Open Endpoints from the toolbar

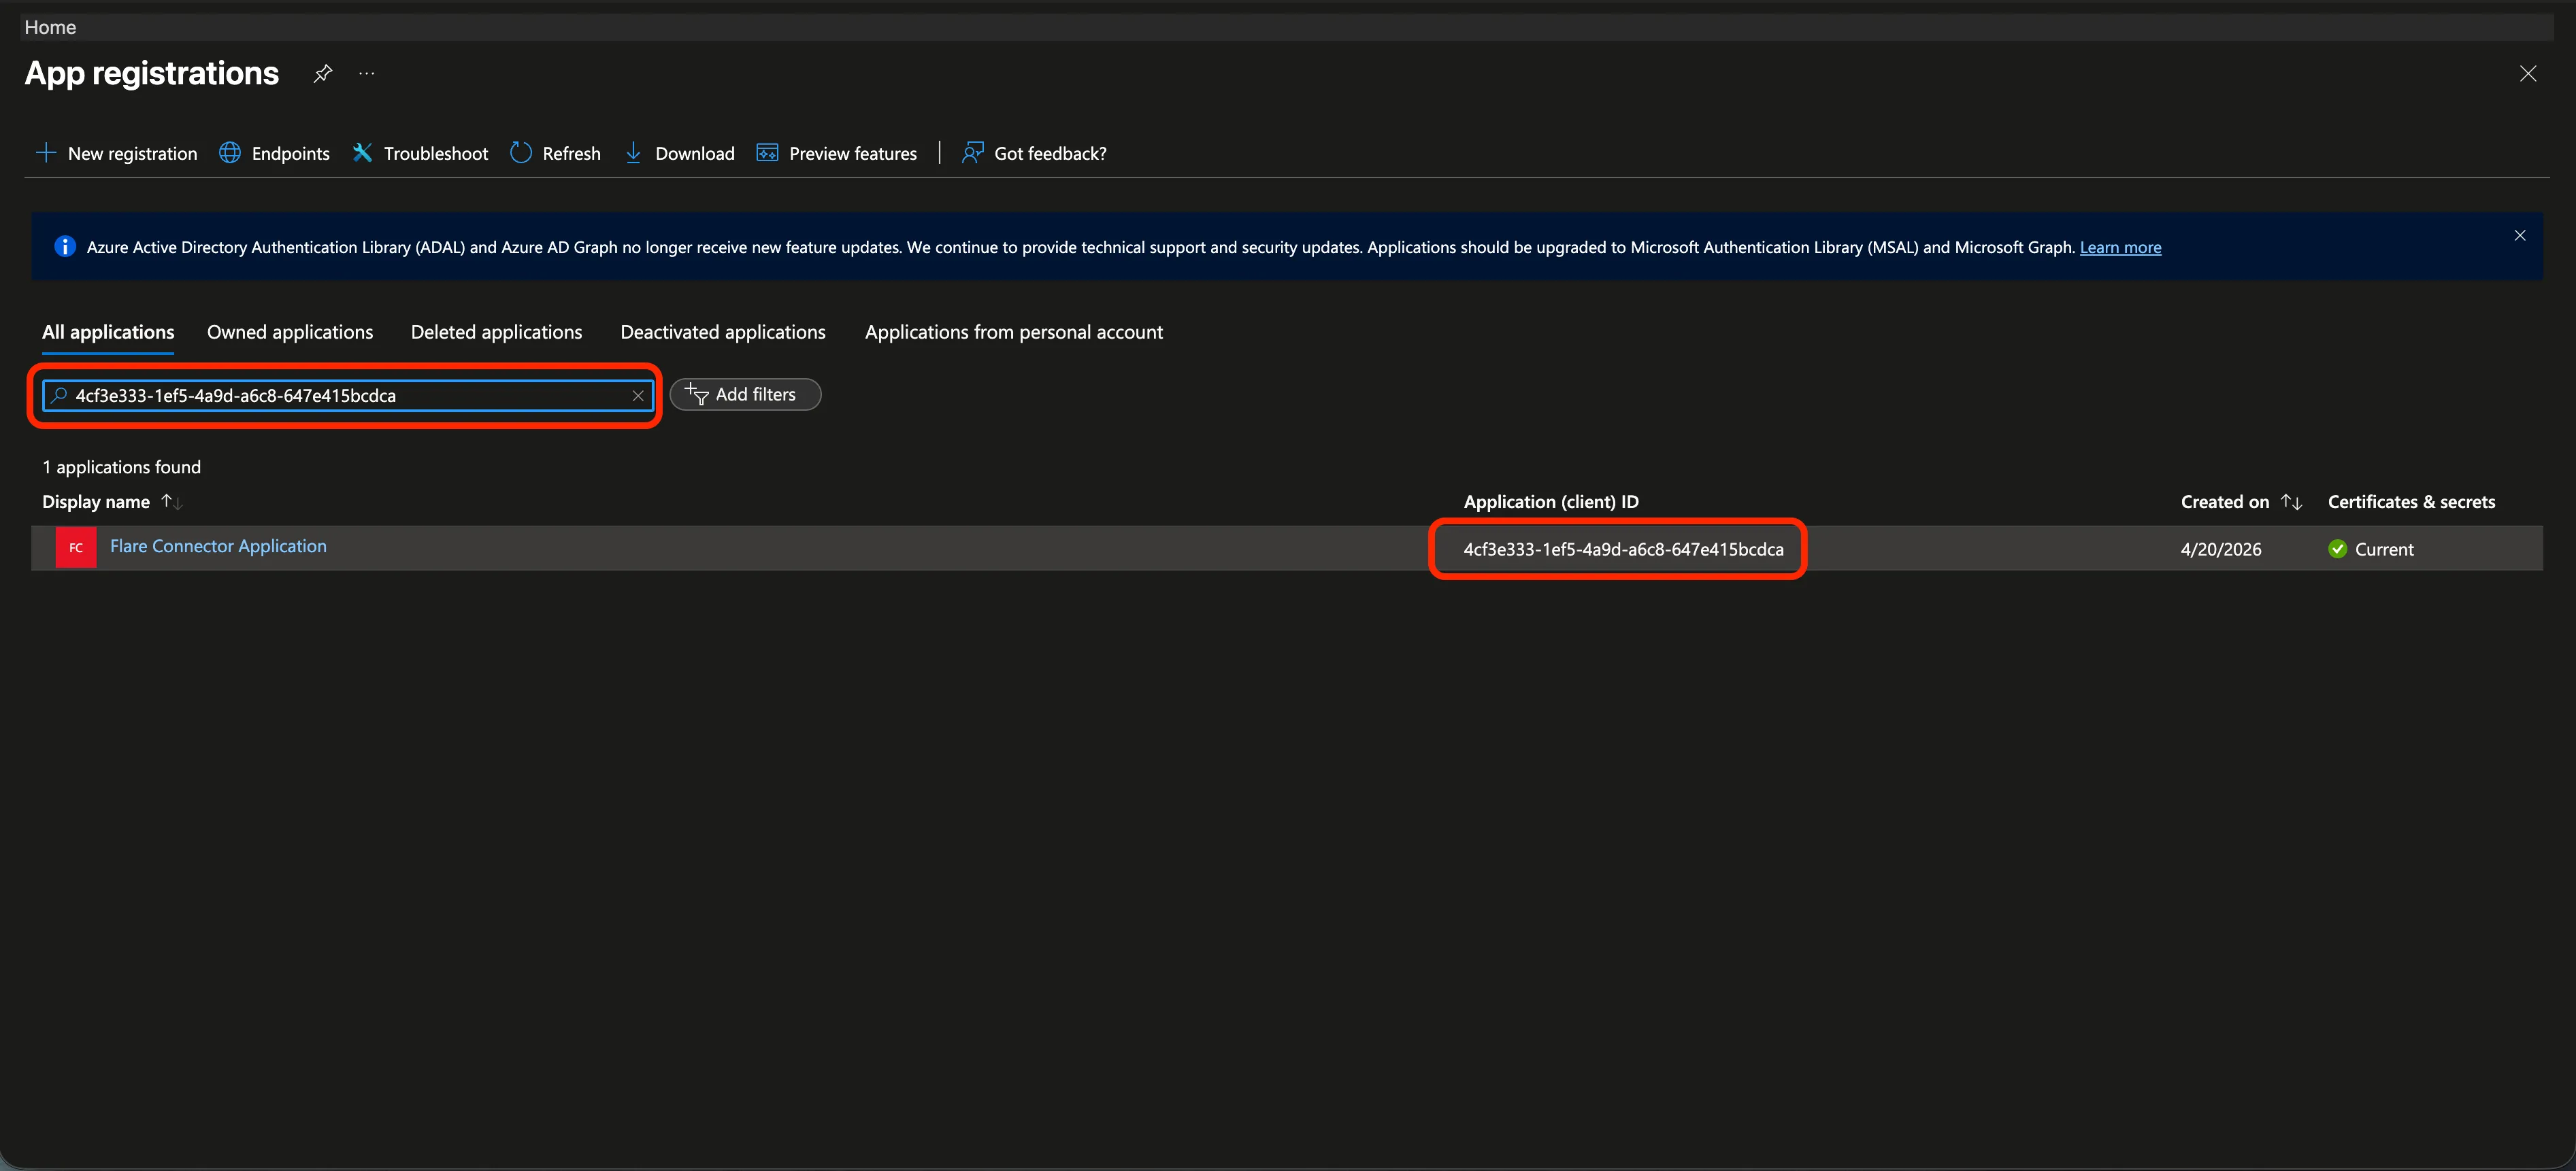tap(274, 153)
